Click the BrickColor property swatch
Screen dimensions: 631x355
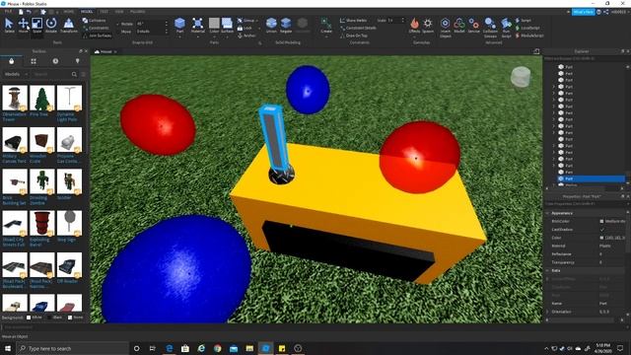(x=601, y=221)
